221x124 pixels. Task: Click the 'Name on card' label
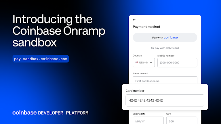(x=140, y=73)
